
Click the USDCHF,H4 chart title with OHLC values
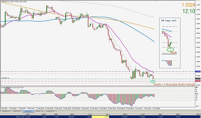click(14, 2)
